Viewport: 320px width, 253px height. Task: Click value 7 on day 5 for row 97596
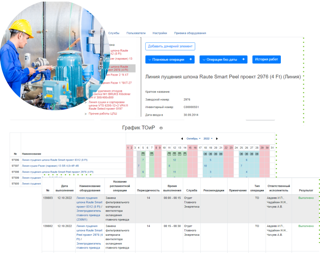[143, 160]
